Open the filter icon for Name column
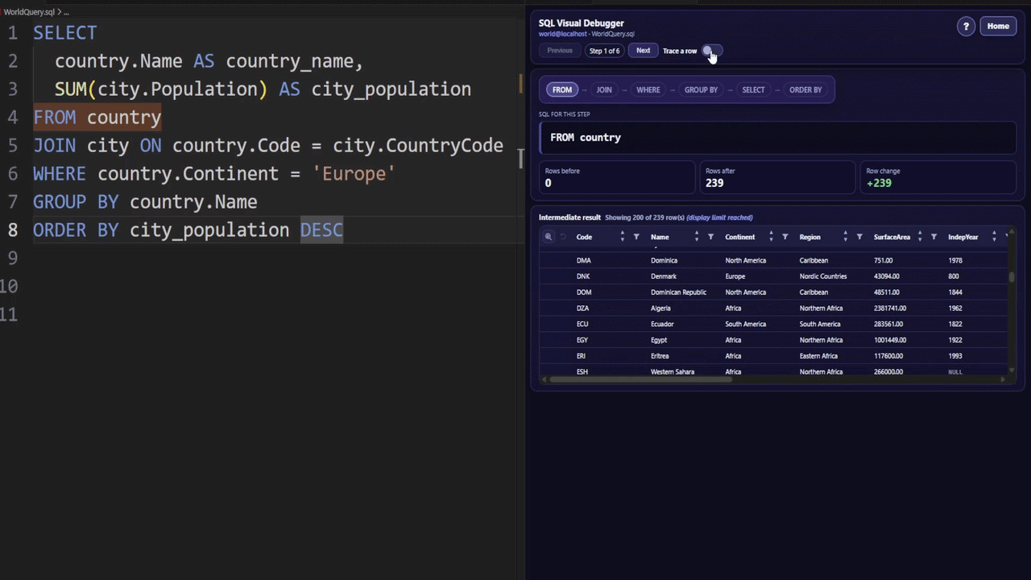The width and height of the screenshot is (1031, 580). [710, 237]
